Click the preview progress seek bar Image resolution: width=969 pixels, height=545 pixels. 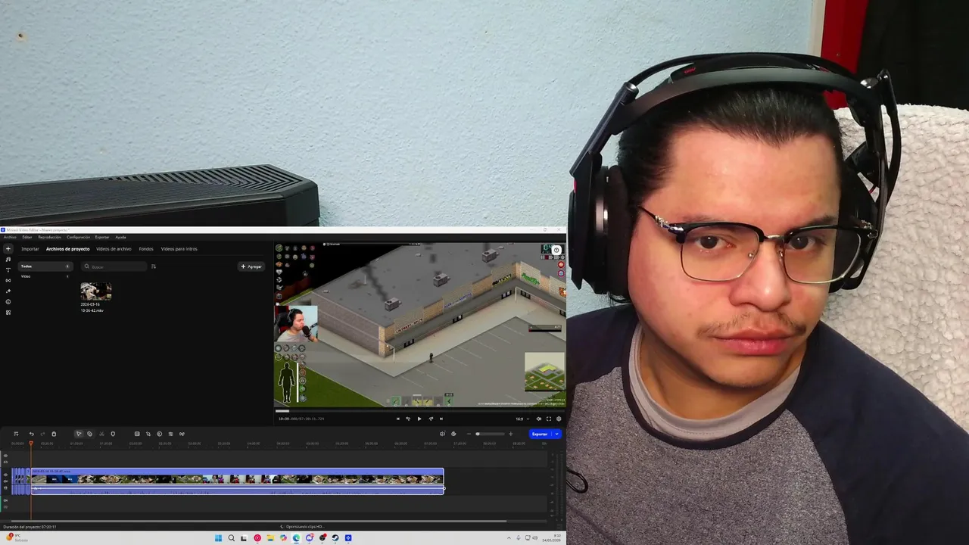click(419, 411)
